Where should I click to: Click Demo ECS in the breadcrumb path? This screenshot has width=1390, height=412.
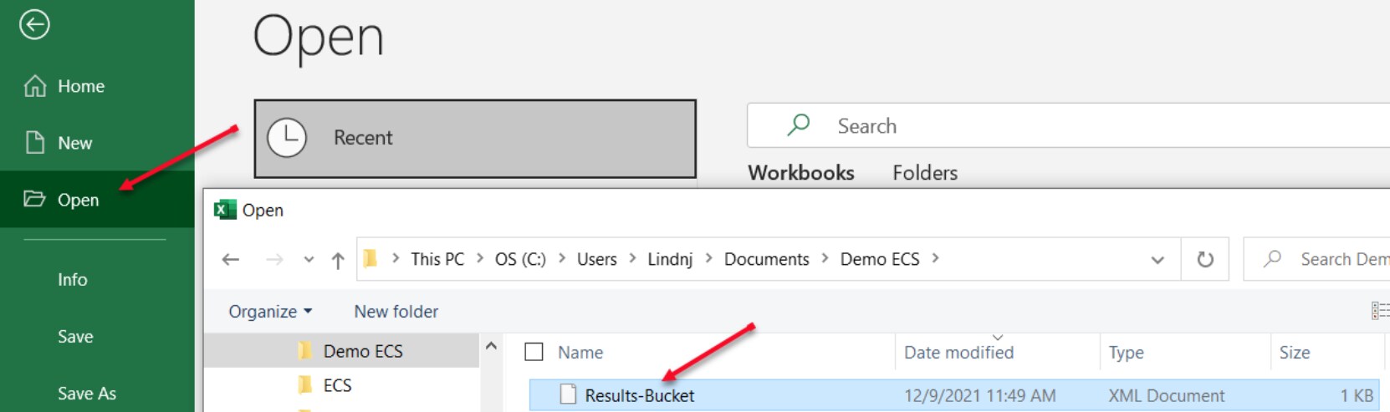880,259
